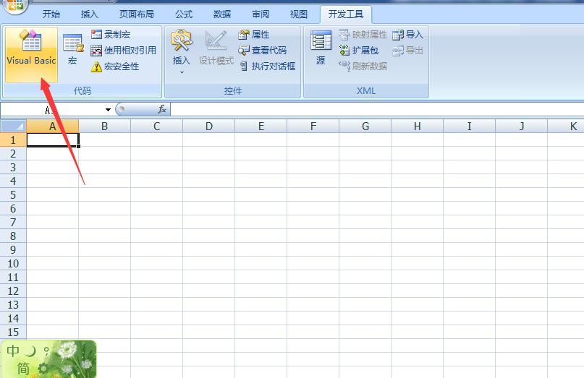The width and height of the screenshot is (584, 378).
Task: Click XML 导出 export
Action: coord(407,50)
